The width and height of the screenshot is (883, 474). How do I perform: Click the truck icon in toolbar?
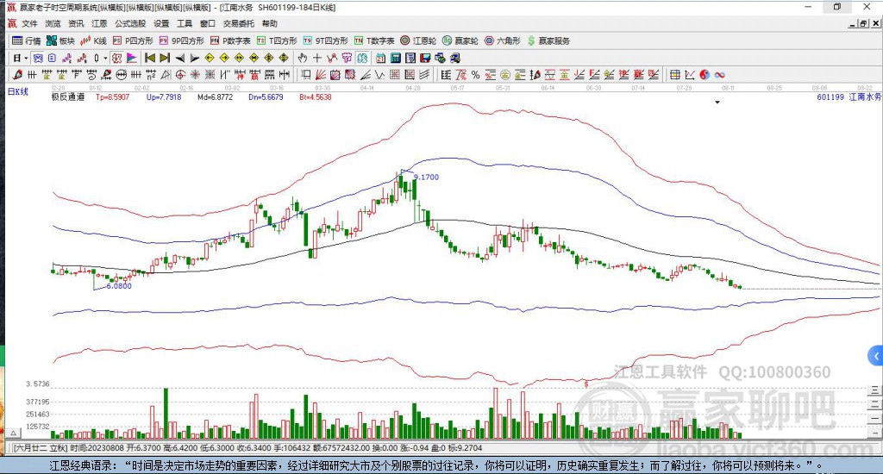455,58
